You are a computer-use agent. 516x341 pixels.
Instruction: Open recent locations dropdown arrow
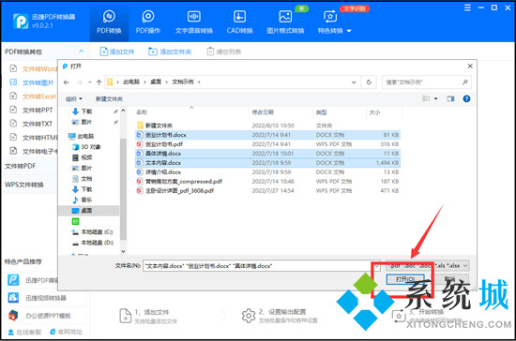coord(89,82)
